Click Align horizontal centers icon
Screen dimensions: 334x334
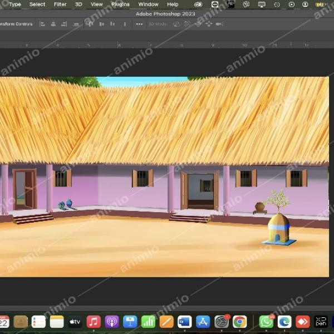coord(53,24)
